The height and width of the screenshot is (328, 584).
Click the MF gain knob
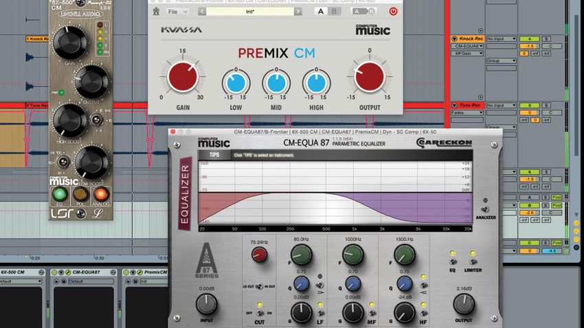click(352, 312)
